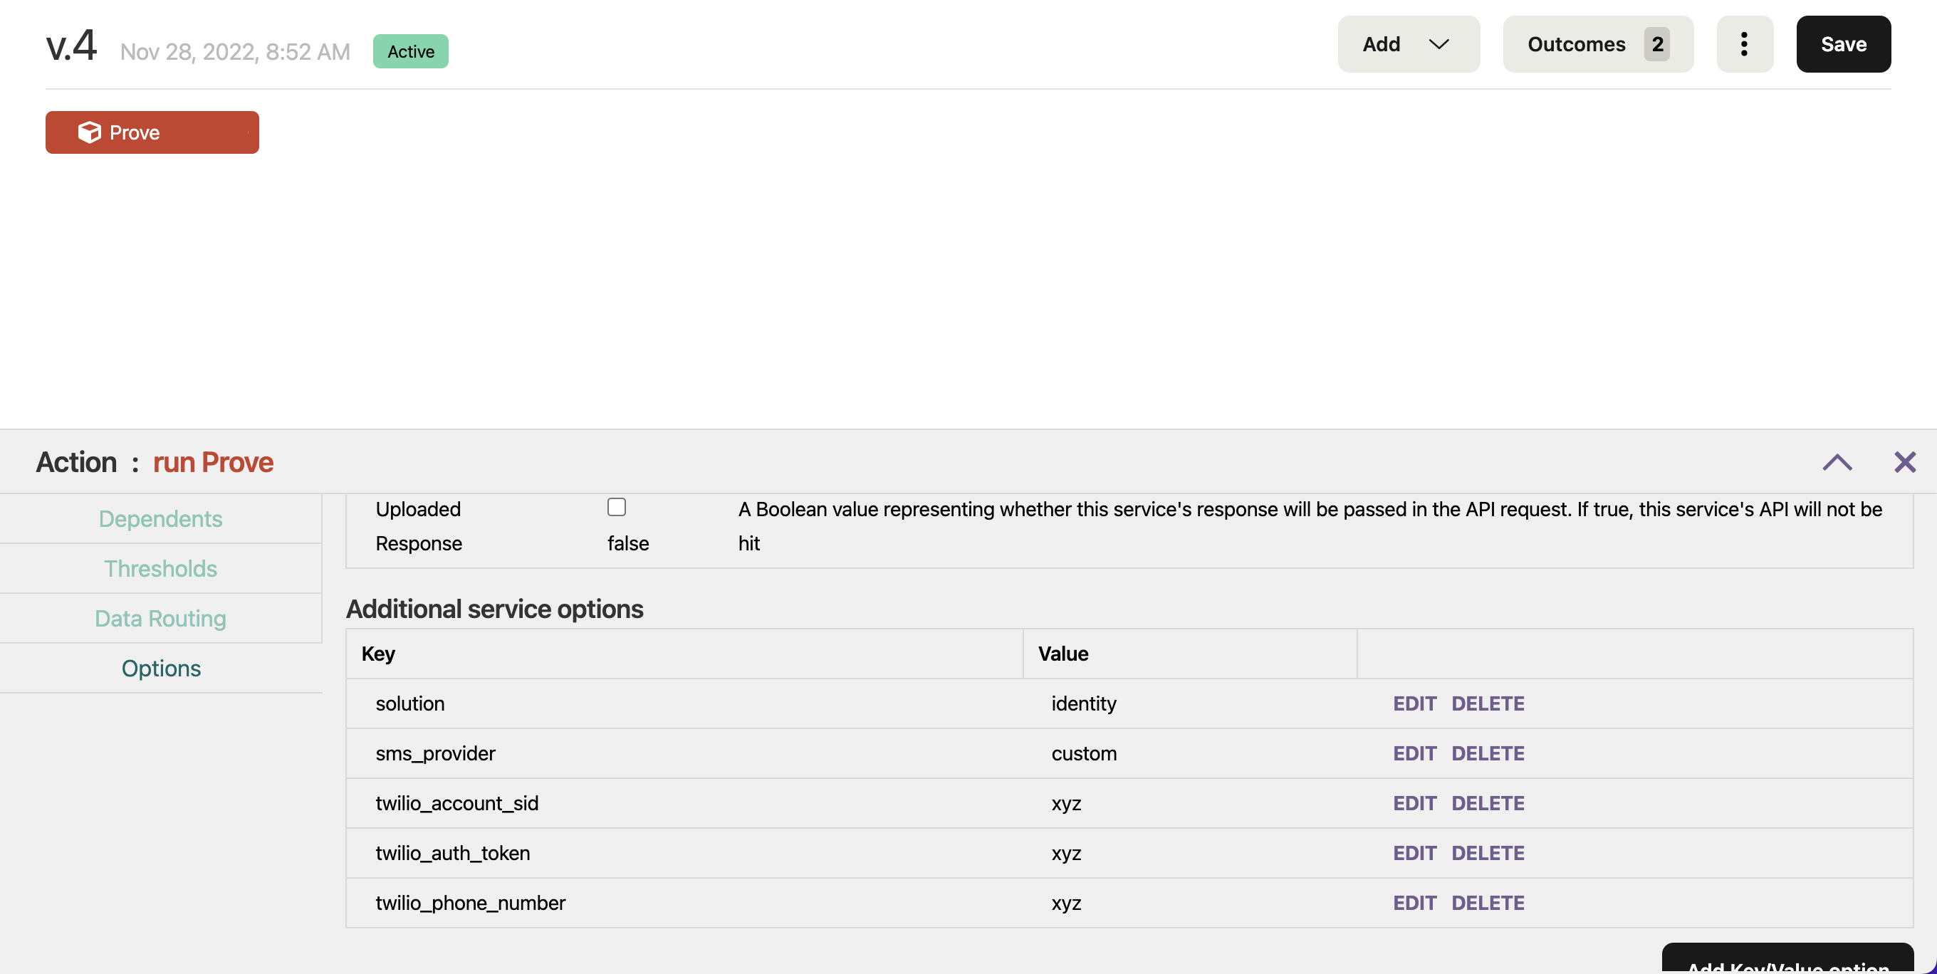This screenshot has height=974, width=1937.
Task: Click the xyz value for twilio_account_sid
Action: (1066, 803)
